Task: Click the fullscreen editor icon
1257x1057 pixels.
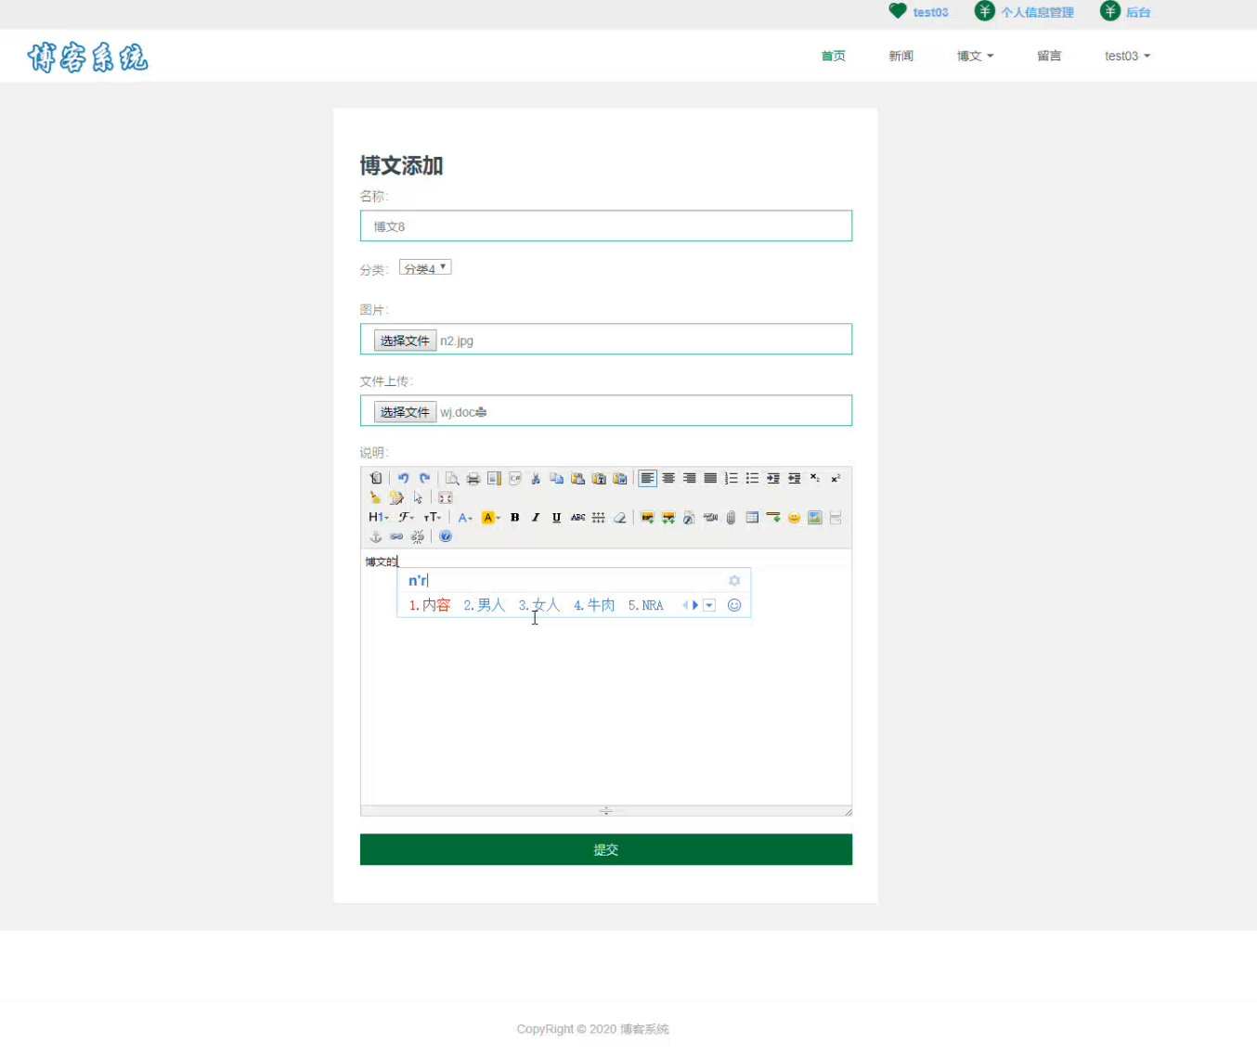Action: (446, 497)
